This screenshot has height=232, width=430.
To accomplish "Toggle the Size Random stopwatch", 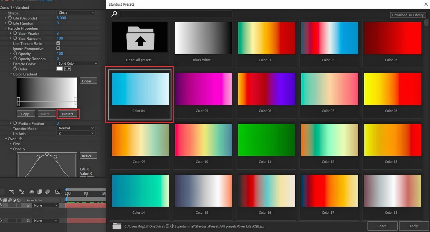I will 15,39.
